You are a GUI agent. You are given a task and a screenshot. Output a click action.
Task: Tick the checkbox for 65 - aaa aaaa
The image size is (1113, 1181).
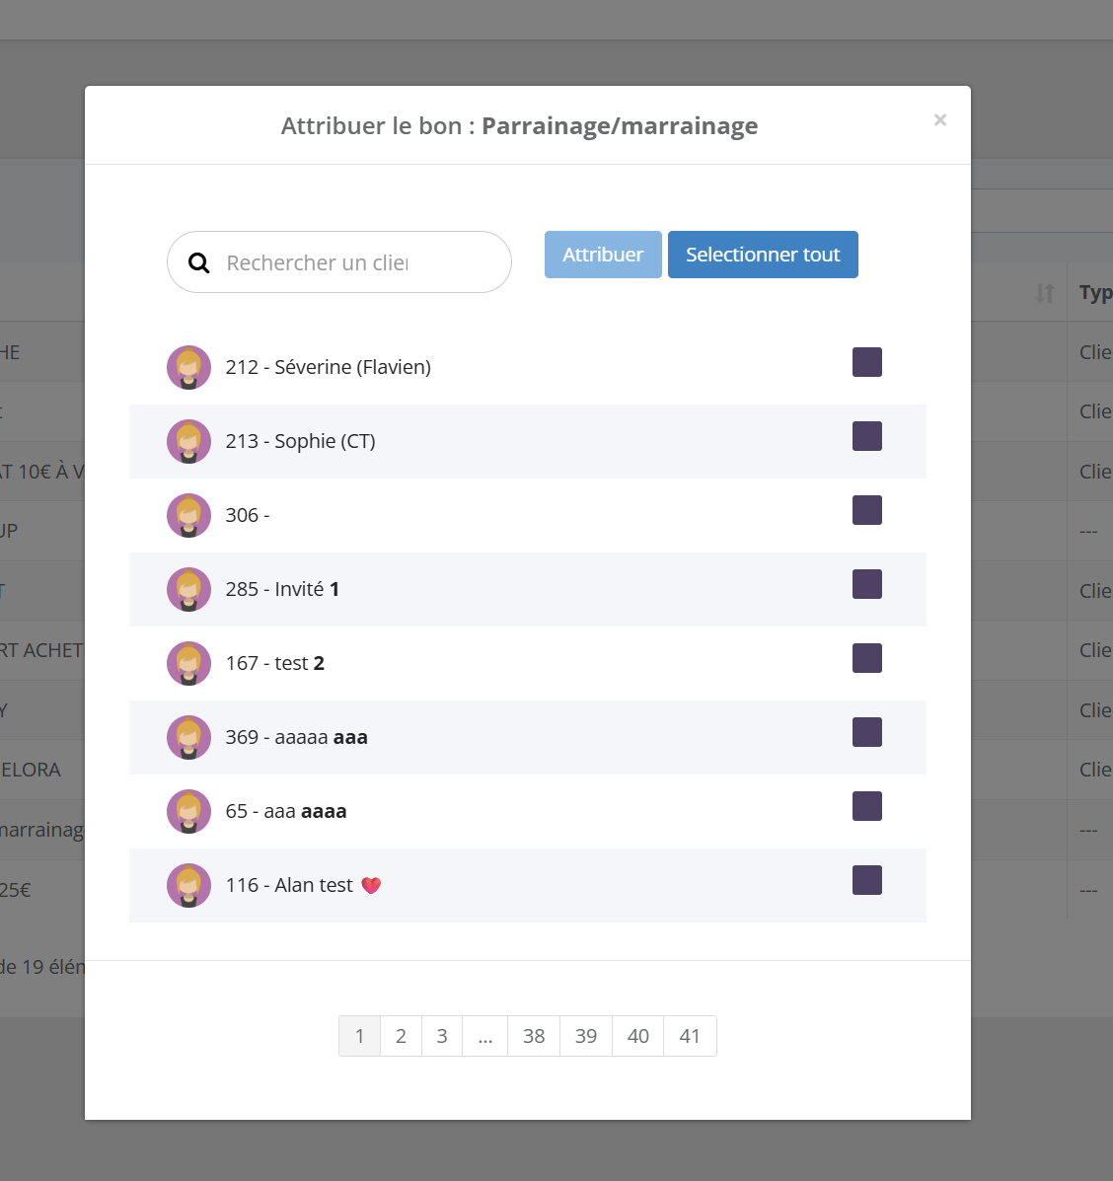click(866, 806)
